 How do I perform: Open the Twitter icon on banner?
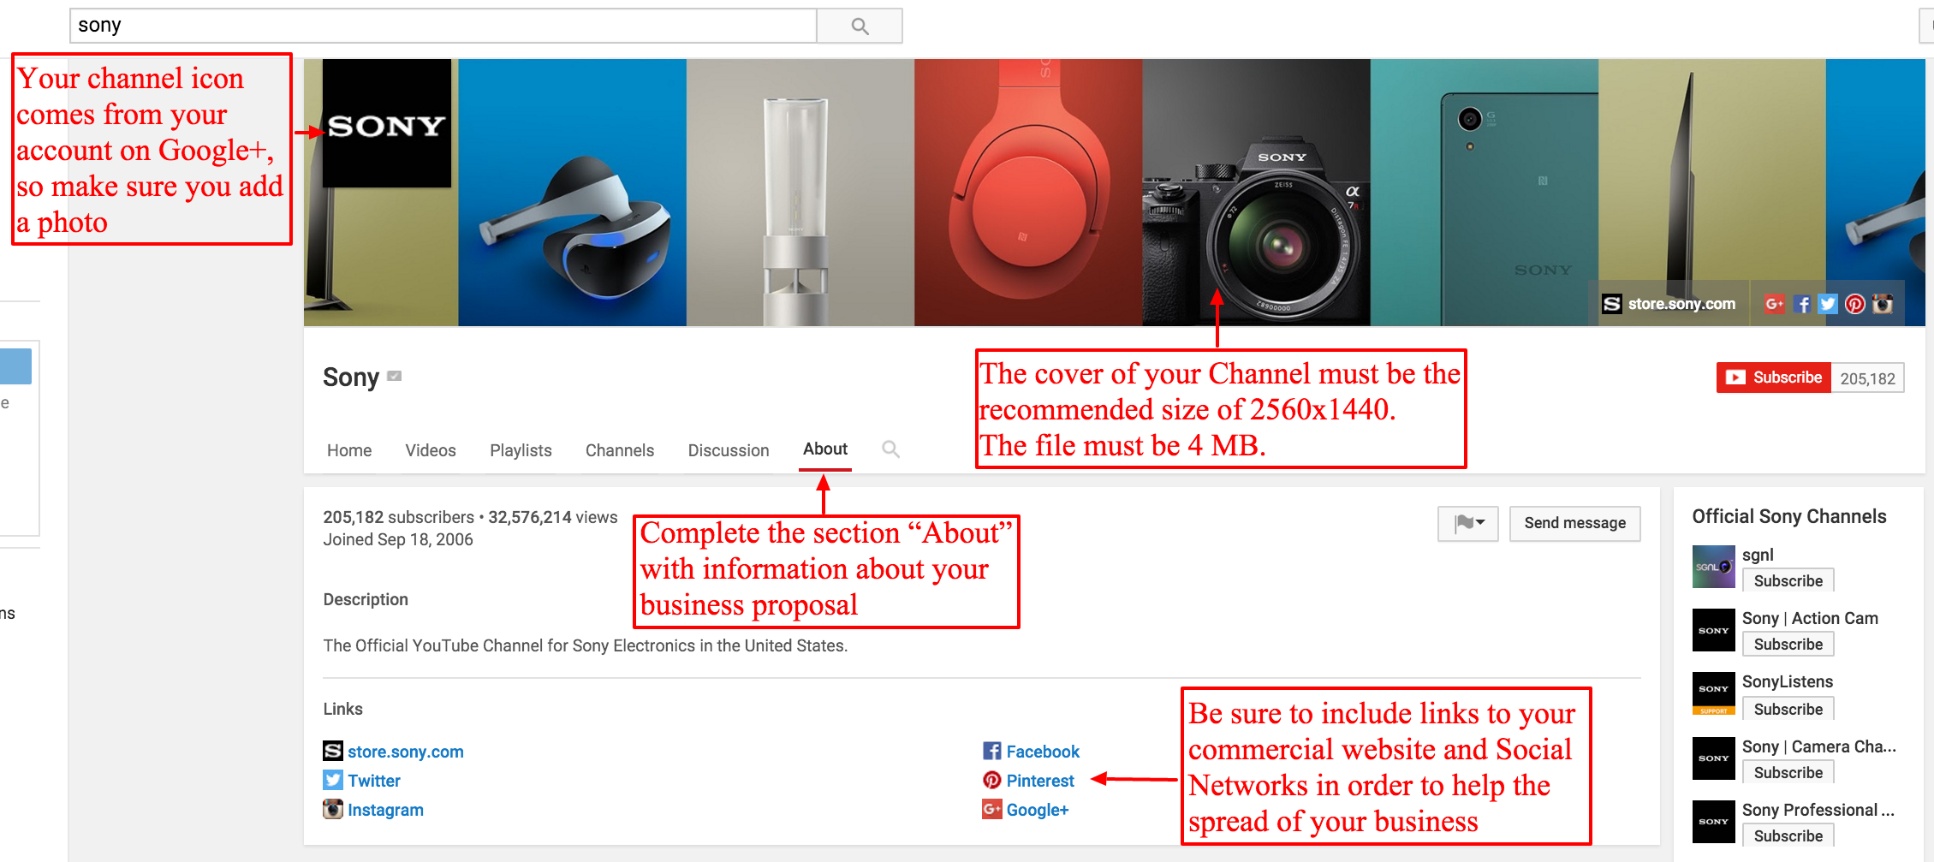(1828, 304)
